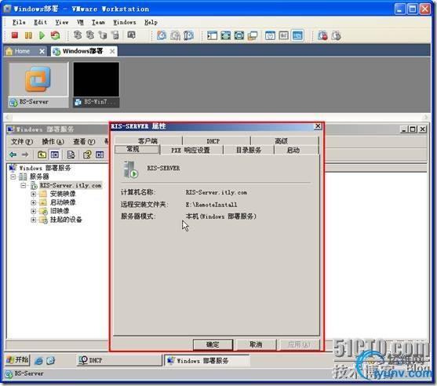The width and height of the screenshot is (437, 386).
Task: Switch to the DHCP tab in properties
Action: (x=213, y=141)
